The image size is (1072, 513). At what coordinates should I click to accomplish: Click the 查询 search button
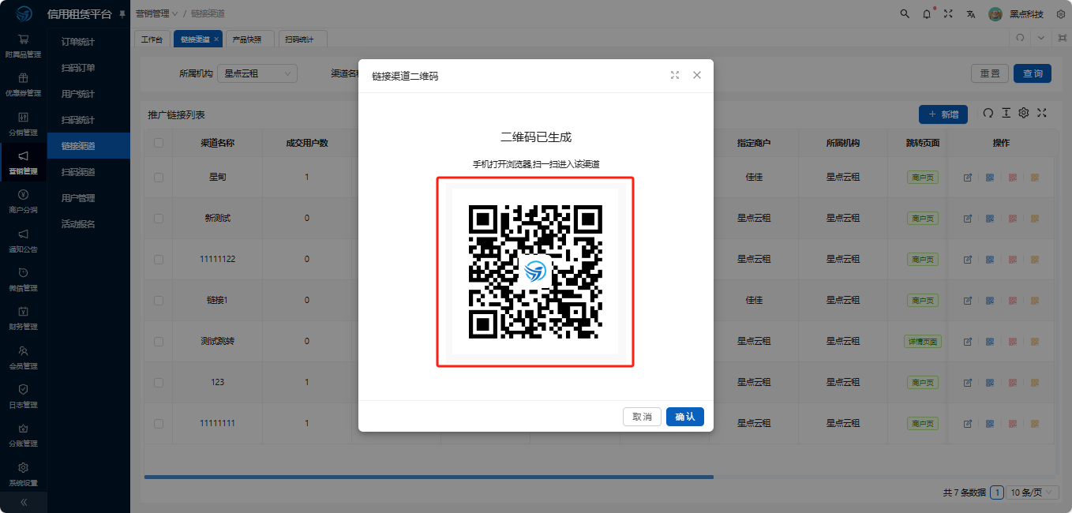pos(1033,73)
